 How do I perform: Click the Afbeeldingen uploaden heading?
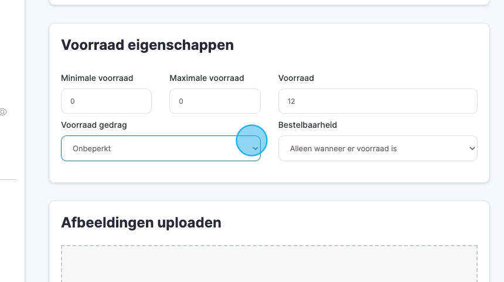(x=141, y=223)
